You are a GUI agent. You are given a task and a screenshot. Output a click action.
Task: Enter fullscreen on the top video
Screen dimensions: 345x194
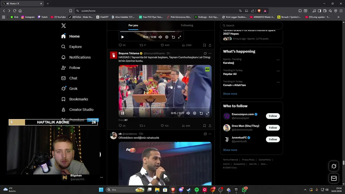(x=180, y=37)
